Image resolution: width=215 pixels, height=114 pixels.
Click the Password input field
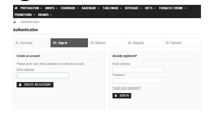[x=138, y=81]
